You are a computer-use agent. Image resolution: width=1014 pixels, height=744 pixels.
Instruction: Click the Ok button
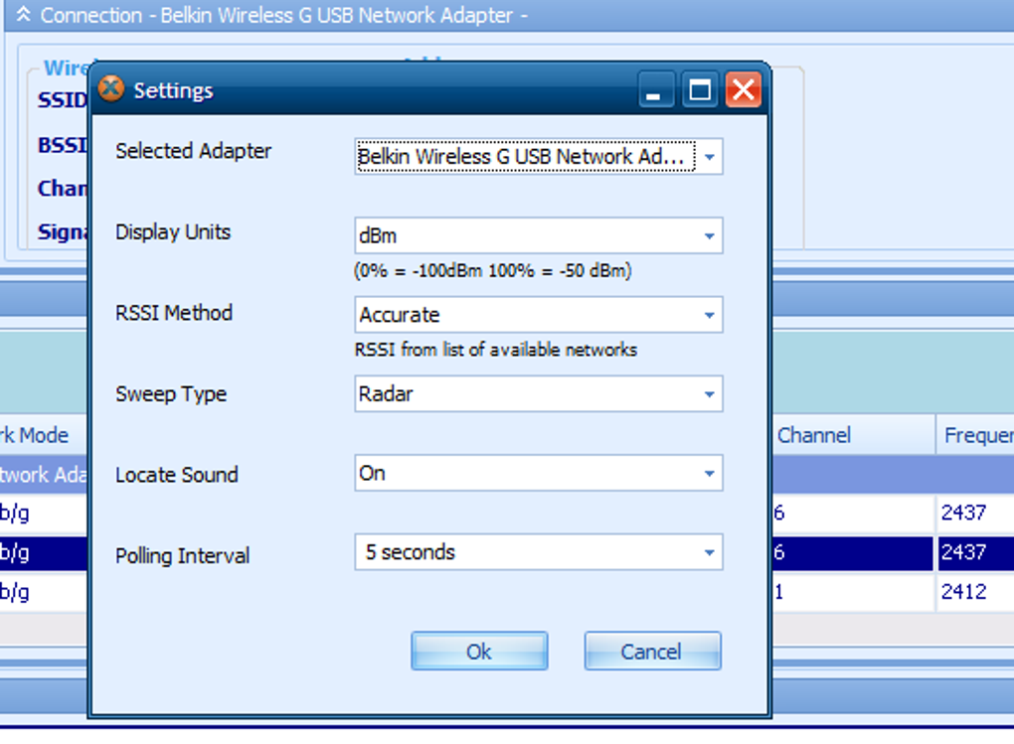pos(479,651)
